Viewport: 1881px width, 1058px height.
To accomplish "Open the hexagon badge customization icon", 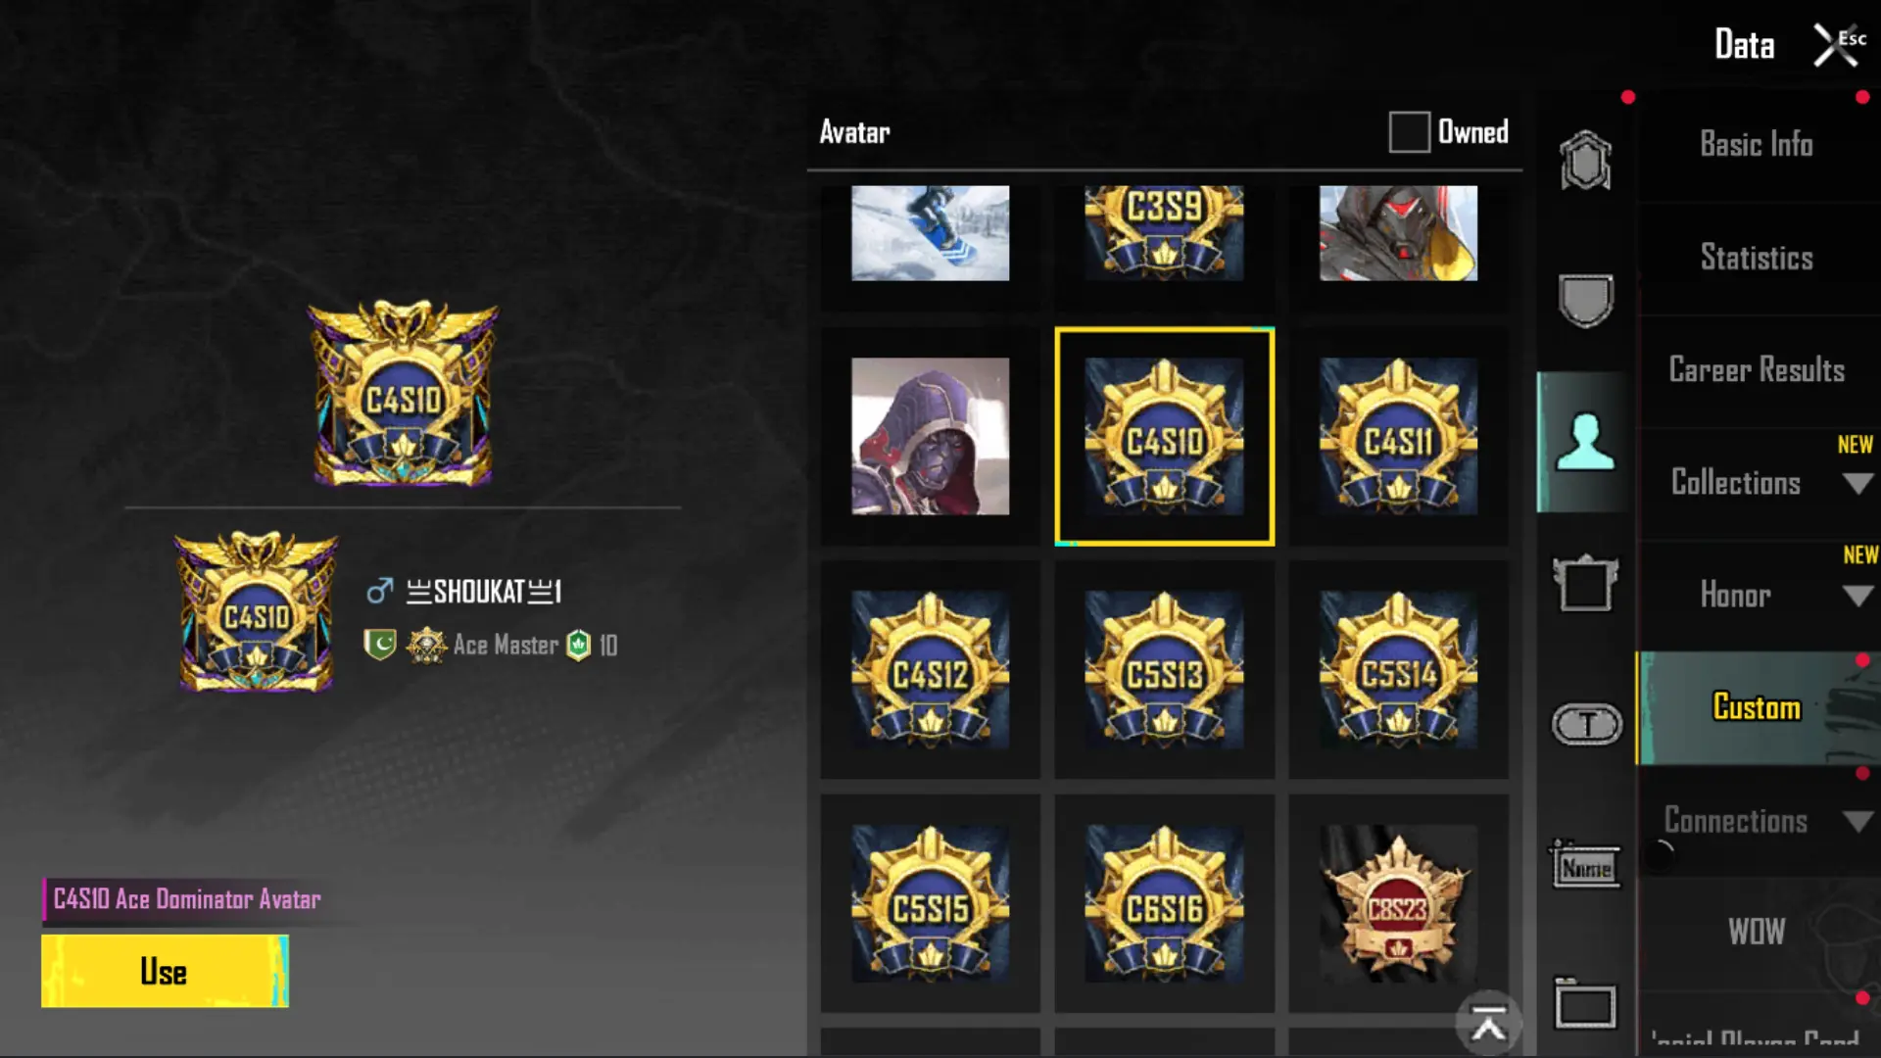I will pyautogui.click(x=1585, y=160).
